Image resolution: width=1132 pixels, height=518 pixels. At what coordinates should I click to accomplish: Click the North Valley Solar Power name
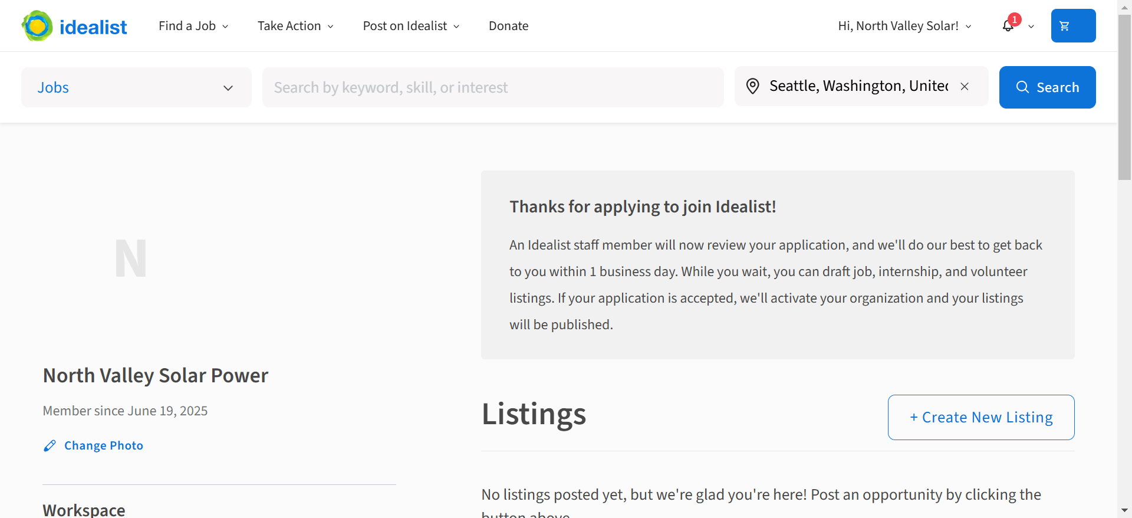pos(156,375)
